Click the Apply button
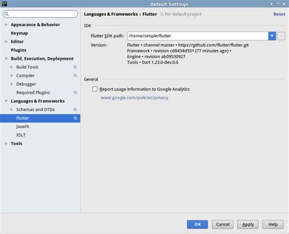Viewport: 289px width, 234px height. pyautogui.click(x=248, y=224)
